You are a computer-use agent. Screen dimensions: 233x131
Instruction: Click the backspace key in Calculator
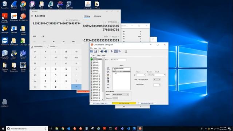(x=76, y=52)
